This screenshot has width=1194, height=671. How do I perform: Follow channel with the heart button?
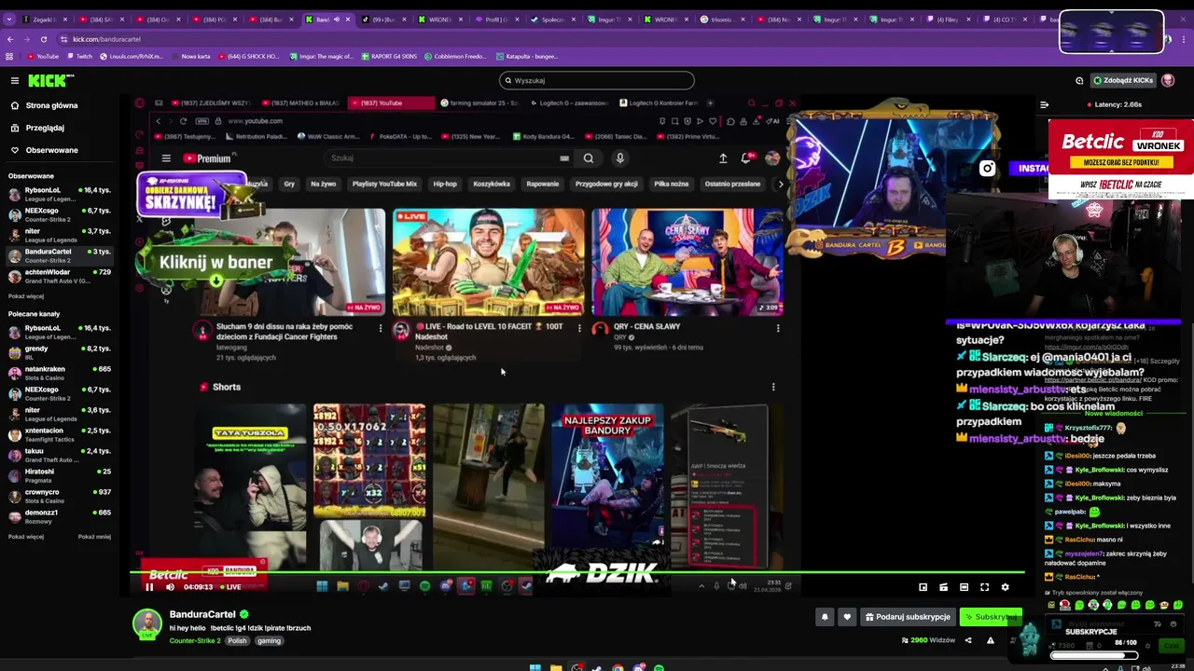click(x=847, y=617)
